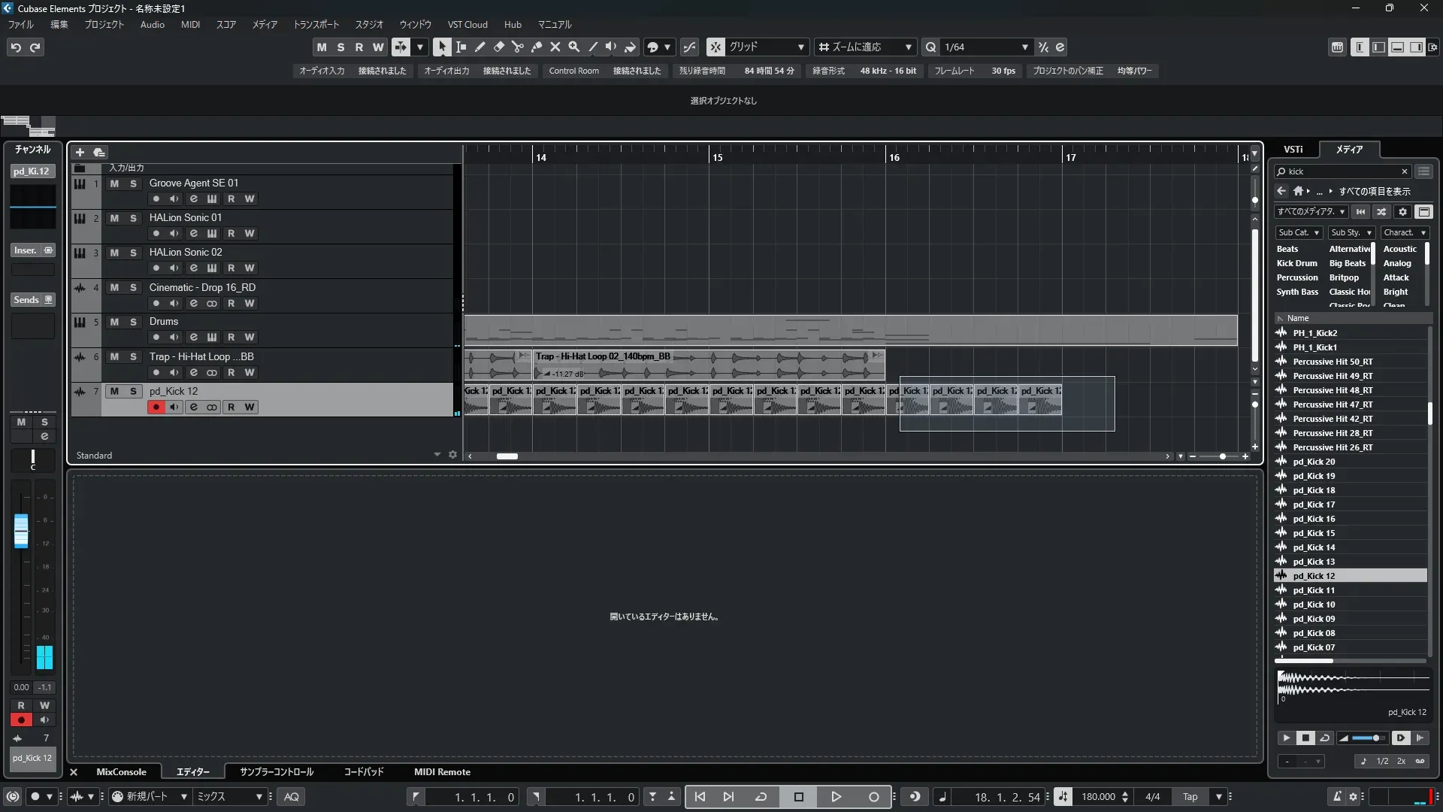Click the Add Track plus icon
1443x812 pixels.
(80, 152)
